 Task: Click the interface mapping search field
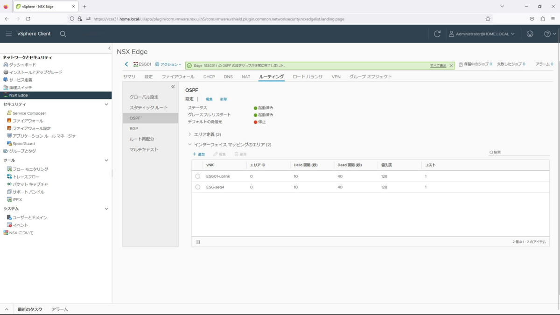point(519,153)
